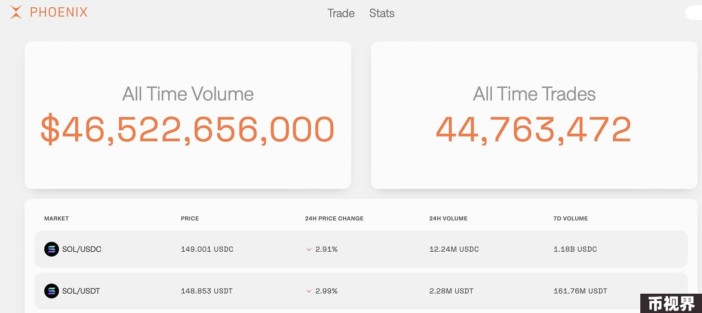Click the 149.001 USDC price value
The height and width of the screenshot is (313, 702).
[x=207, y=249]
